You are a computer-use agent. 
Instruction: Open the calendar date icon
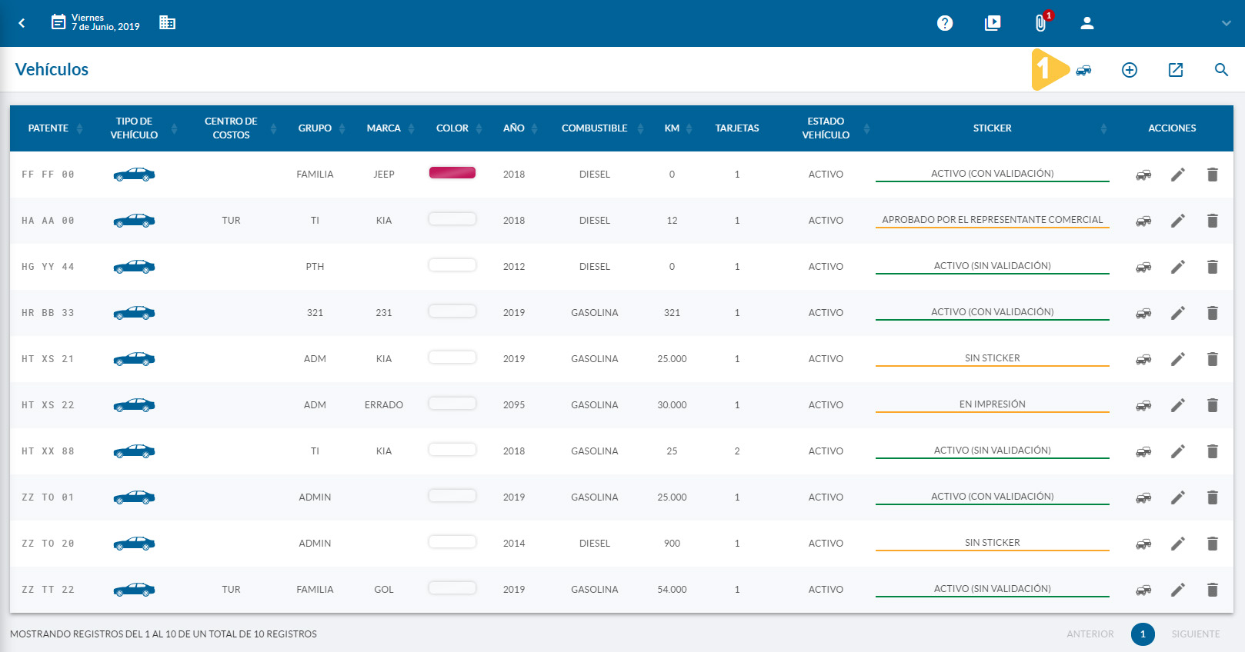[x=58, y=22]
